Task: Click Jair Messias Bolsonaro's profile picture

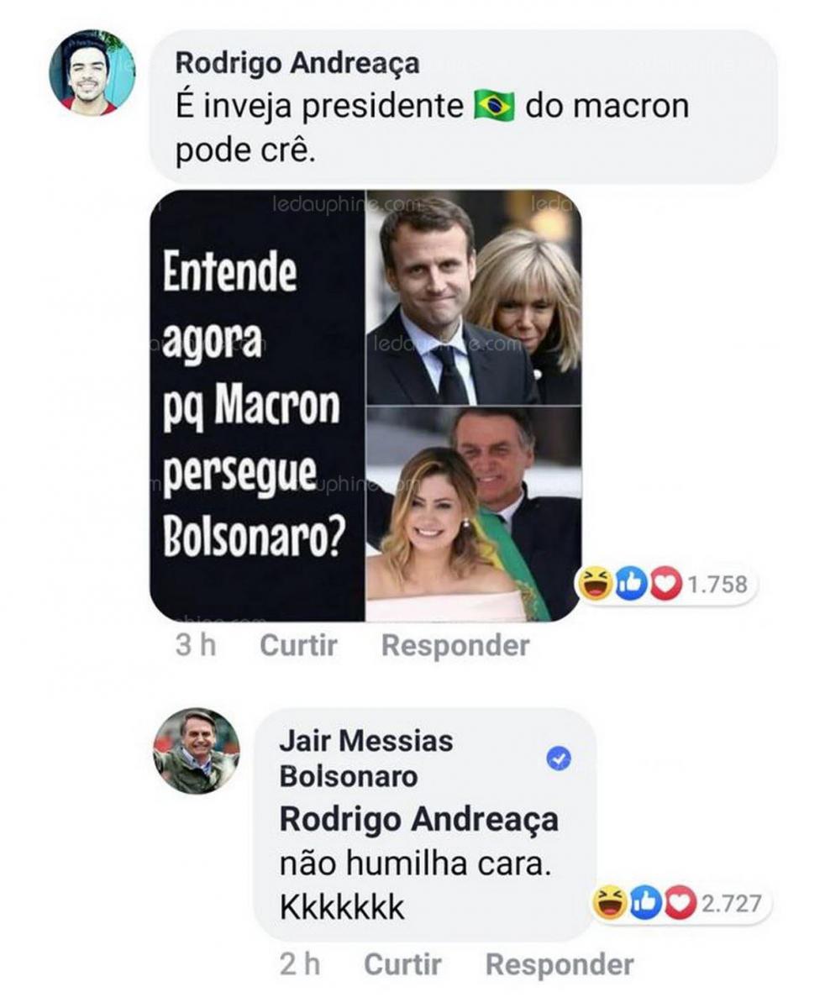Action: coord(197,751)
